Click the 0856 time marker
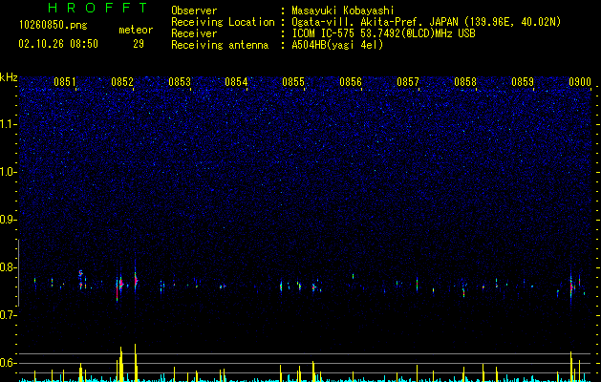Screen dimensions: 601x382 (x=351, y=82)
